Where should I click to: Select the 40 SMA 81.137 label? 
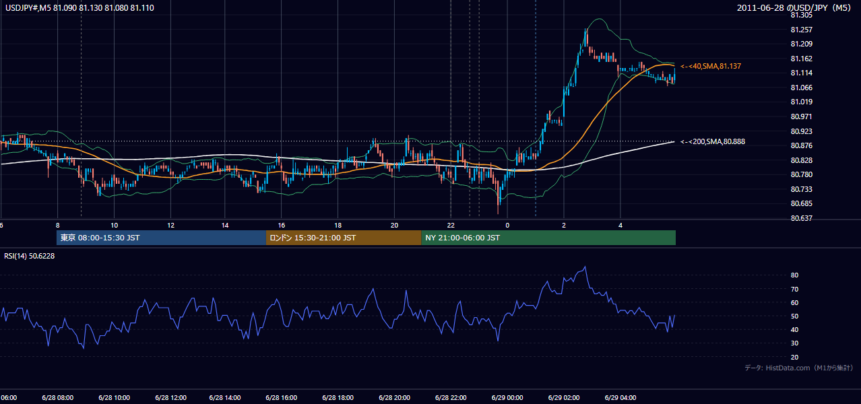tap(711, 66)
